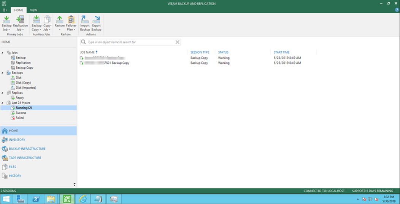Show hidden system tray icons
Image resolution: width=400 pixels, height=204 pixels.
point(358,199)
